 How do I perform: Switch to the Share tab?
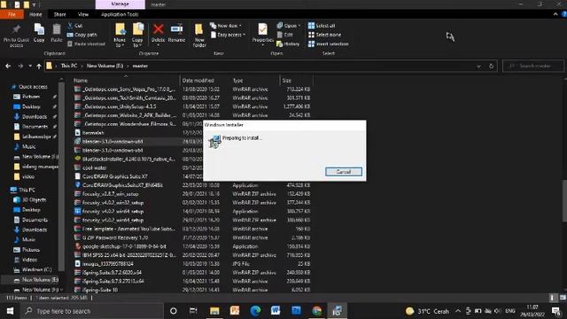59,14
